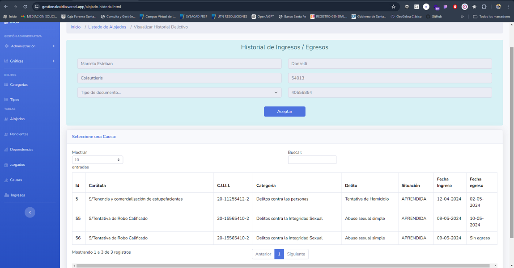514x268 pixels.
Task: Open the GitHub bookmark
Action: (x=434, y=17)
